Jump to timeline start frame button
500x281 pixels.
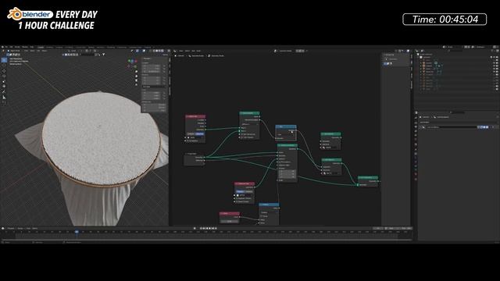pyautogui.click(x=201, y=228)
